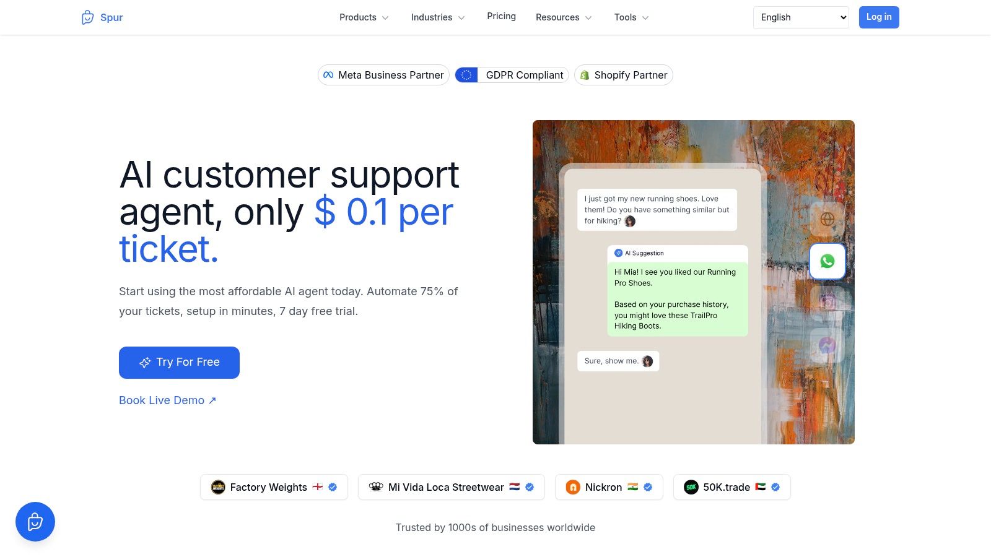Click the avatar in the running shoes message
The height and width of the screenshot is (557, 991).
pos(630,221)
